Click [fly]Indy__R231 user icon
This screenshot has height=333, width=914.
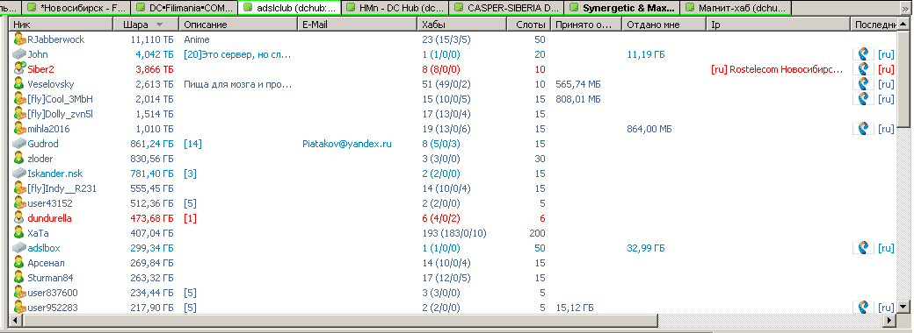click(20, 188)
